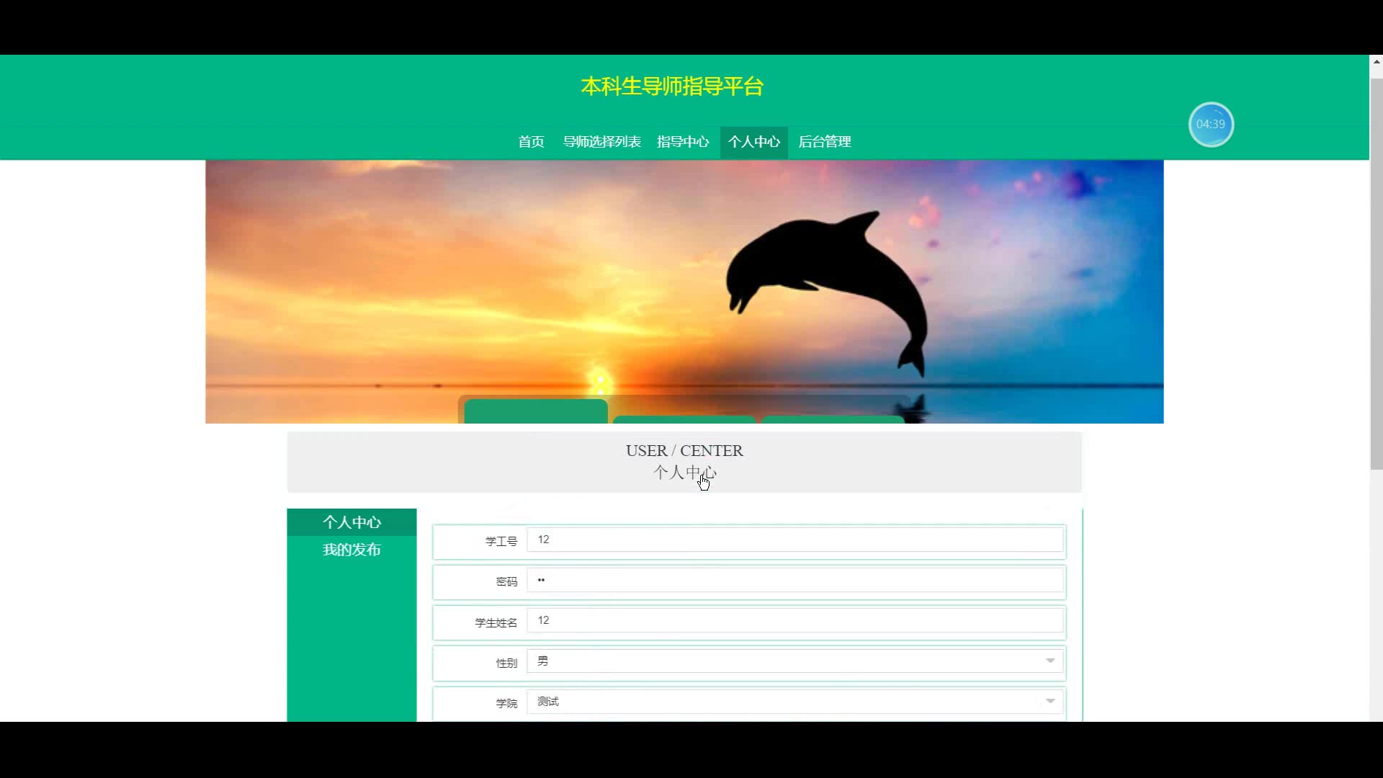
Task: Focus the 密码 password field
Action: [x=795, y=581]
